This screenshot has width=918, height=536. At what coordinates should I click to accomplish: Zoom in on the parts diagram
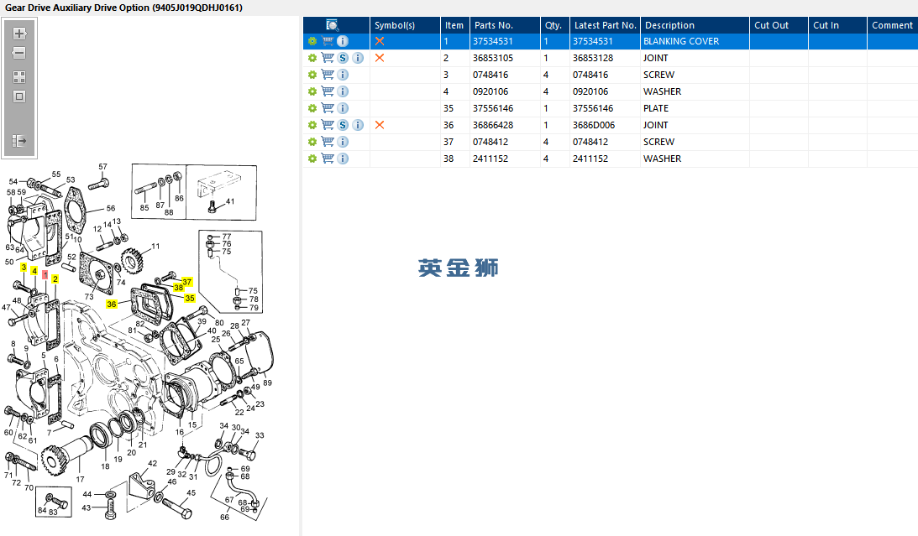pyautogui.click(x=19, y=34)
